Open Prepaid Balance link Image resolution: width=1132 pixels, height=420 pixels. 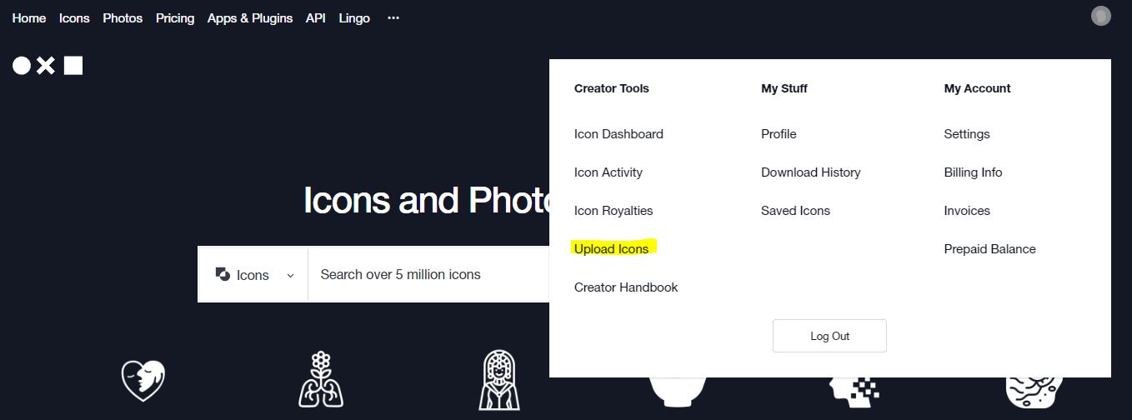pos(990,249)
